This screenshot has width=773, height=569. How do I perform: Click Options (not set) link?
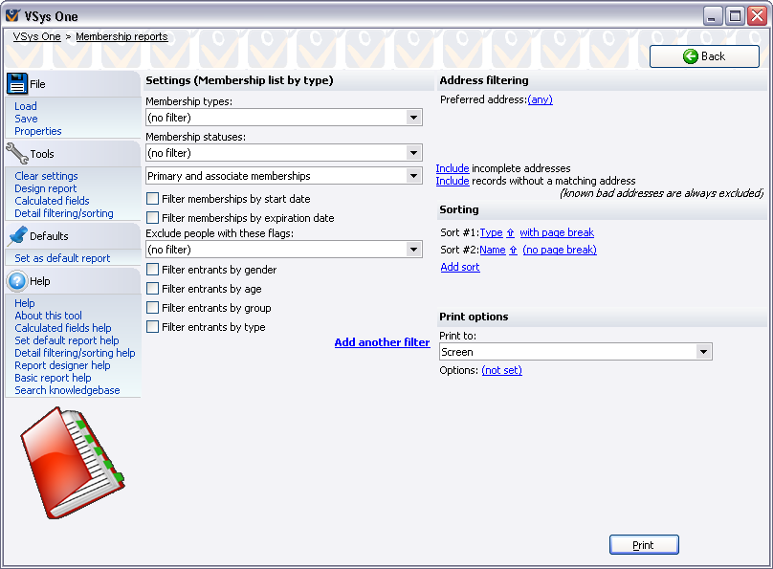502,370
